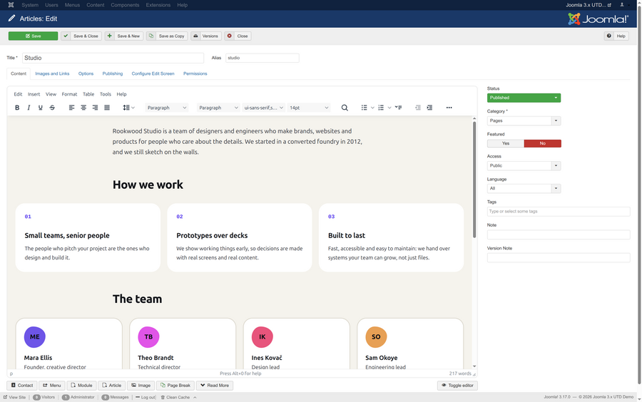Viewport: 642px width, 402px height.
Task: Open 14pt font size dropdown
Action: click(309, 108)
